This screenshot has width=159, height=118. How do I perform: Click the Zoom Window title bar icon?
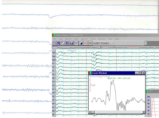click(90, 73)
